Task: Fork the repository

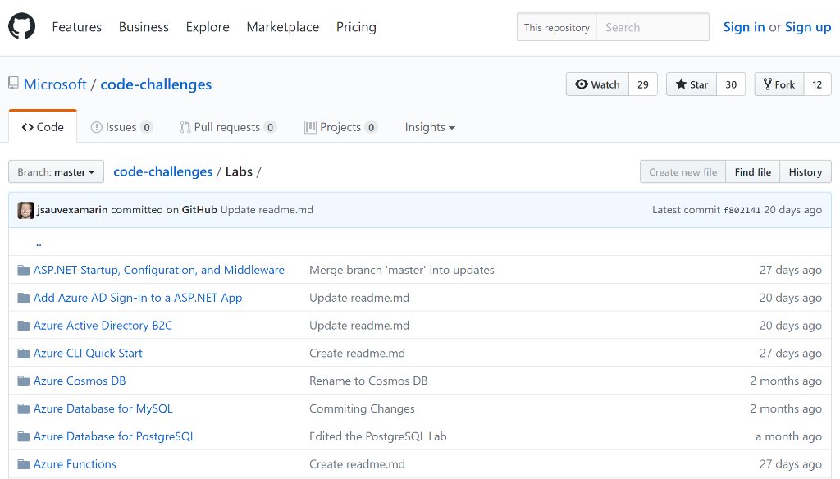Action: pyautogui.click(x=779, y=84)
